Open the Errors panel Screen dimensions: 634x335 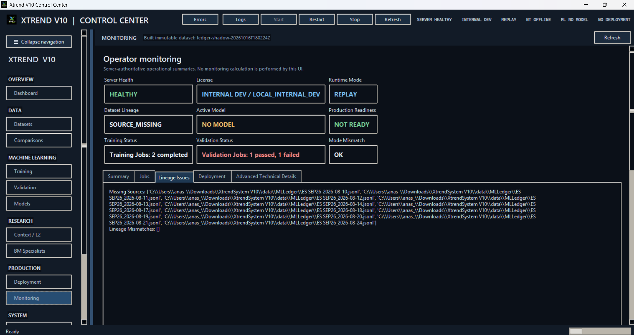(x=200, y=20)
